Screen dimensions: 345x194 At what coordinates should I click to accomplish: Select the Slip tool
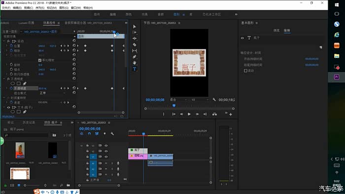point(135,51)
